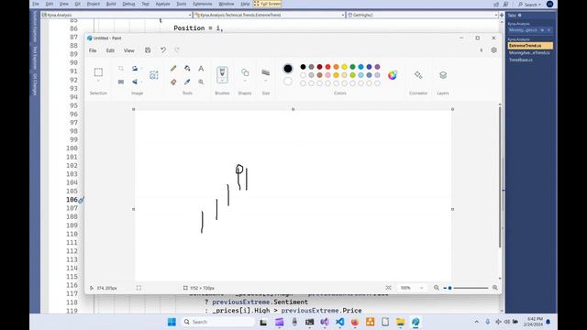Zoom out with the minus magnifier
Screen dimensions: 587x330
pyautogui.click(x=437, y=288)
